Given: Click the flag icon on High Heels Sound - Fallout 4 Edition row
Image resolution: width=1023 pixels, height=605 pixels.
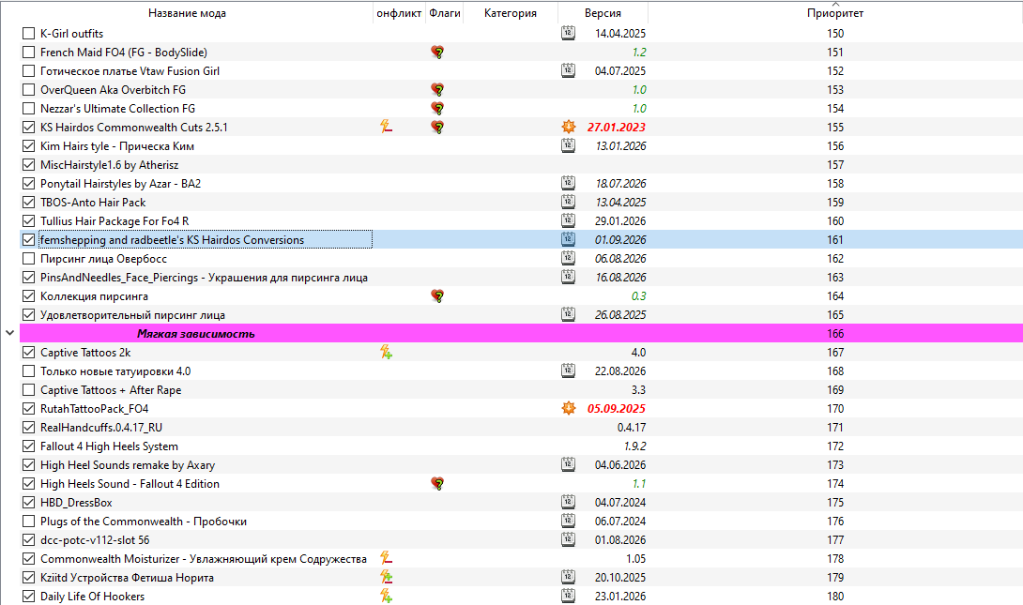Looking at the screenshot, I should click(437, 484).
